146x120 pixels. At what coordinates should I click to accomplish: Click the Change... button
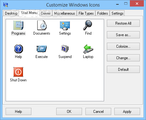click(x=123, y=58)
